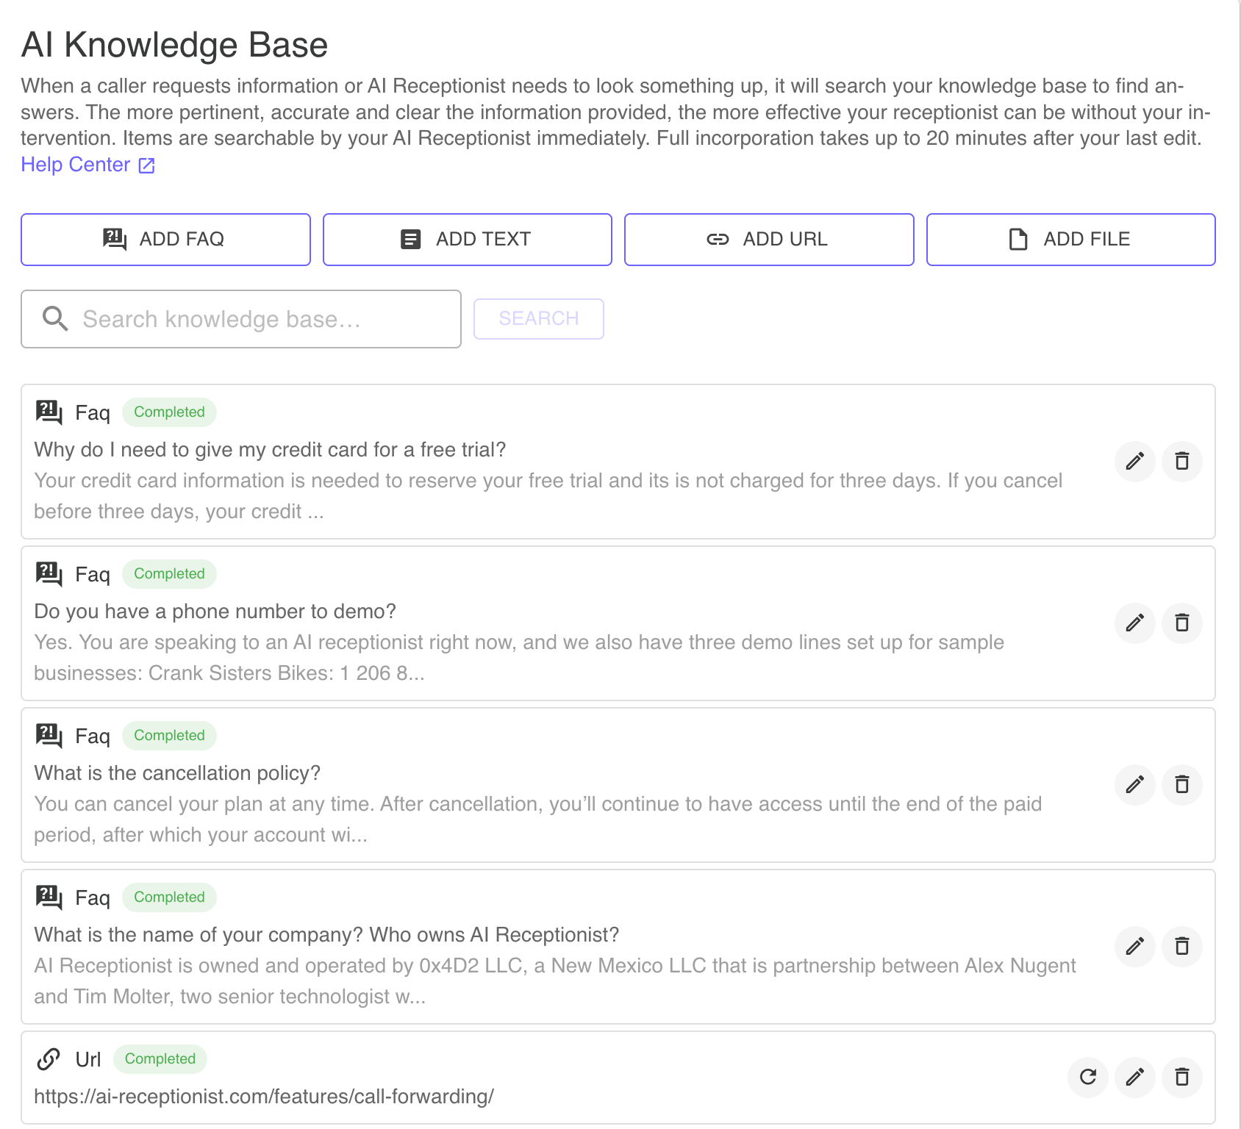
Task: Click the trash icon on the demo phone number FAQ
Action: coord(1182,623)
